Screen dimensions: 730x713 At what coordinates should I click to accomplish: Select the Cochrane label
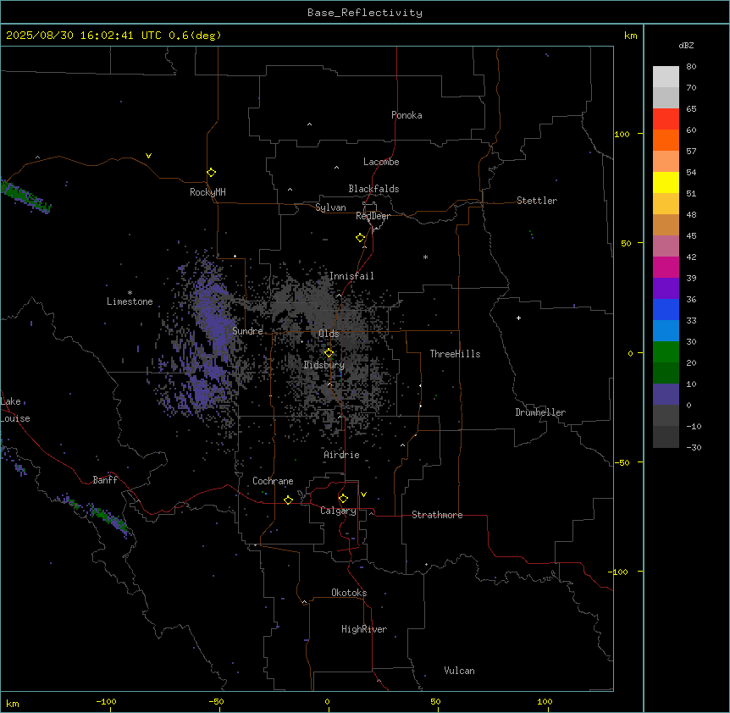tap(273, 481)
